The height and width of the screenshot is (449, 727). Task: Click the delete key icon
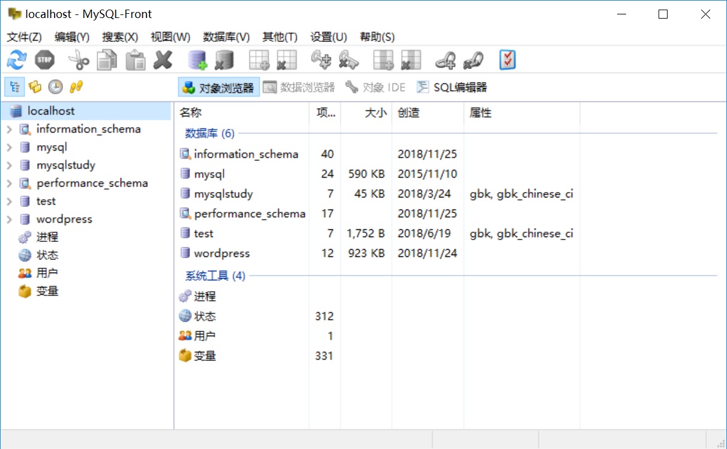point(349,60)
